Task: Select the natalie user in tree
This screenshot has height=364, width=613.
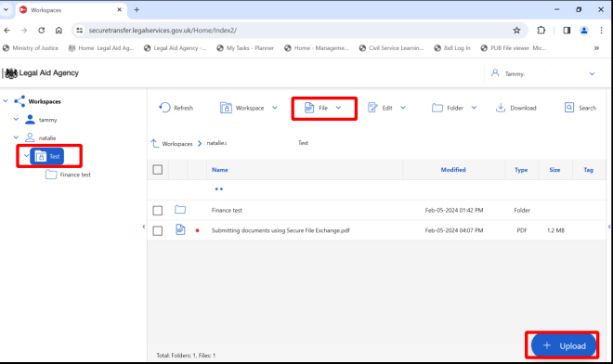Action: coord(41,137)
